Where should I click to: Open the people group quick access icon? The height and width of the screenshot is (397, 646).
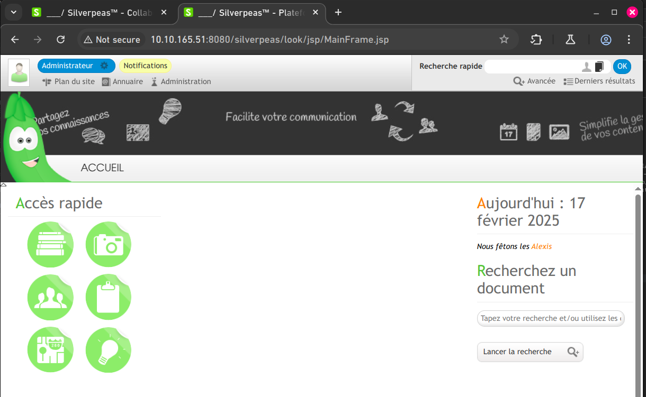(50, 297)
